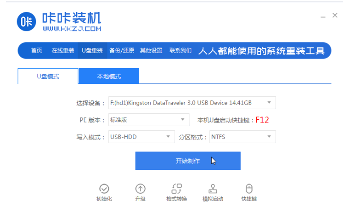
Task: Open the PE 版本 dropdown
Action: click(x=183, y=120)
